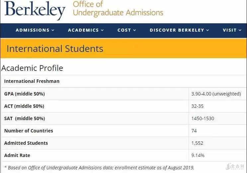
Task: Expand the Discover Berkeley chevron arrow
Action: tap(208, 30)
